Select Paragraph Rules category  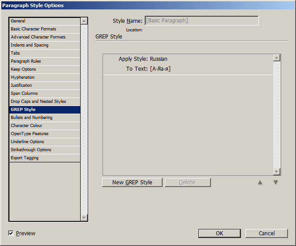coord(45,61)
